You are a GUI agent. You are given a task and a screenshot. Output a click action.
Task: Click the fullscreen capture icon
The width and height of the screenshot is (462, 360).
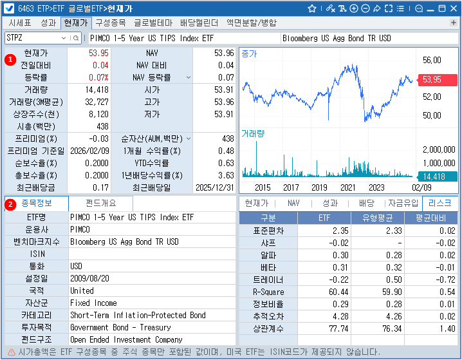point(388,8)
